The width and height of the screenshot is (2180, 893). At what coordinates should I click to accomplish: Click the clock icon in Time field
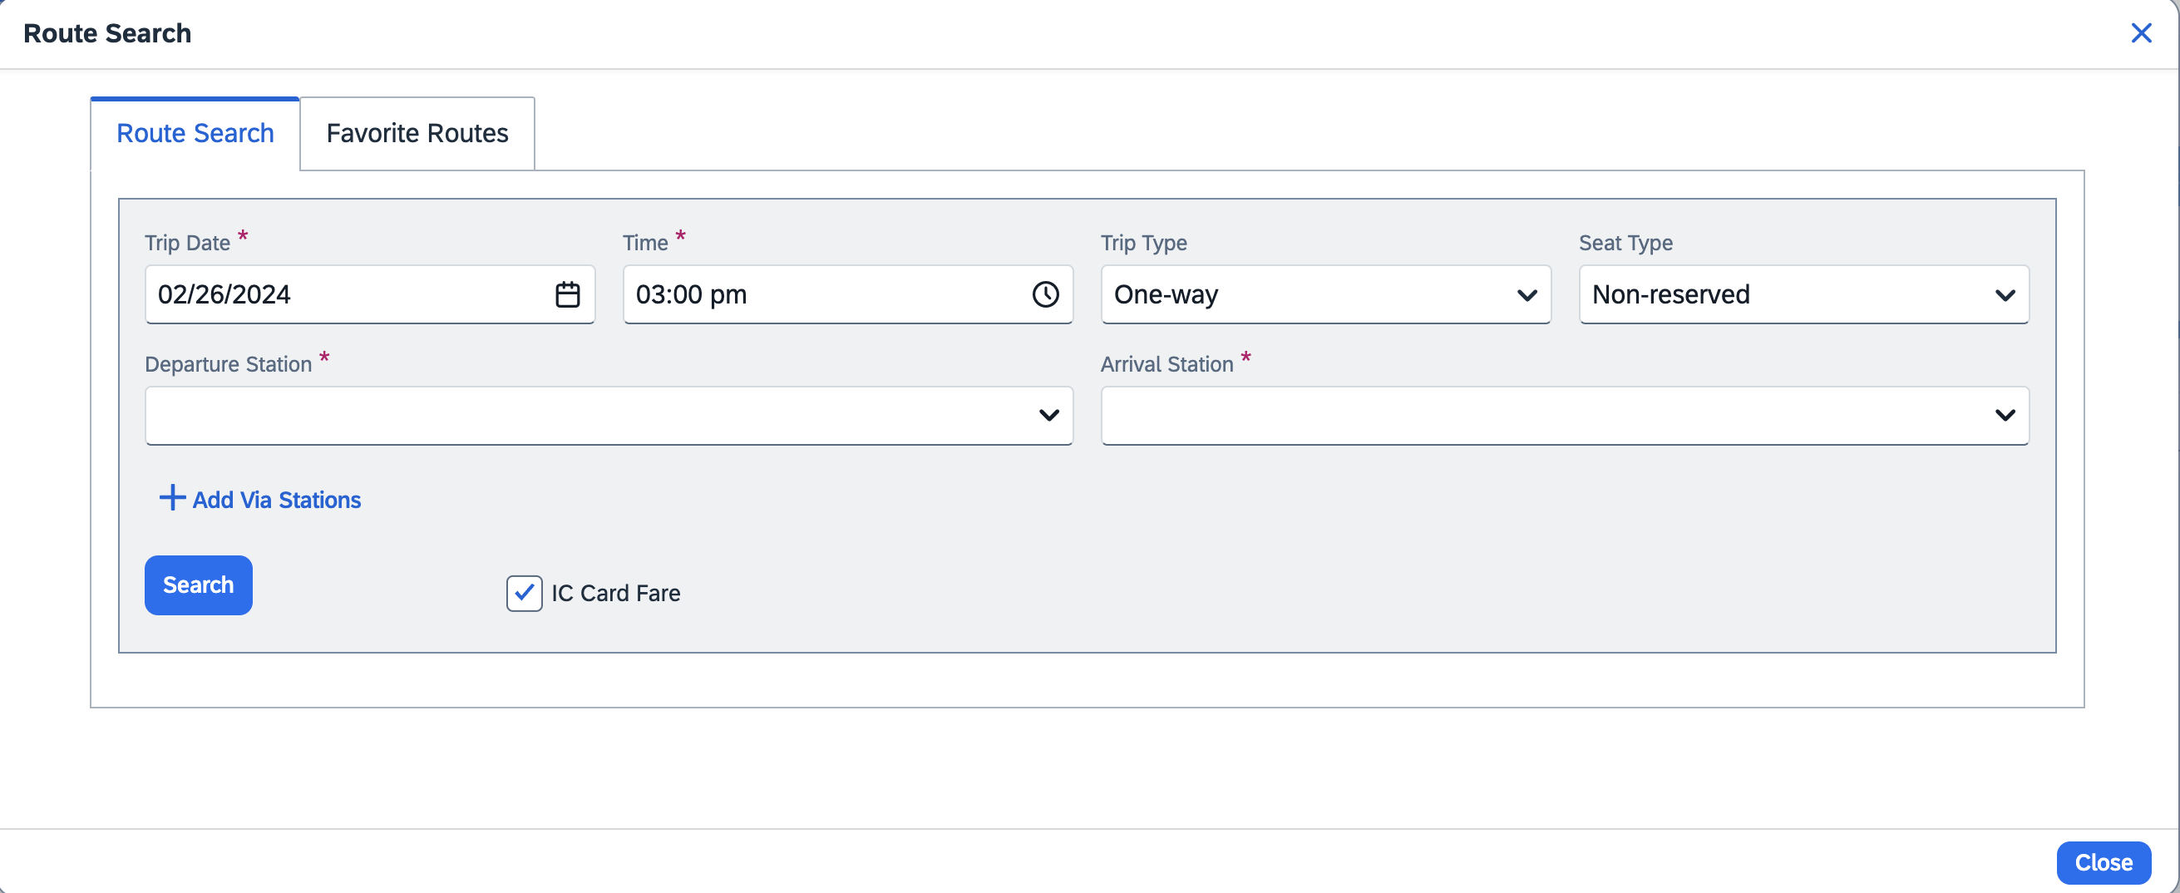coord(1045,294)
